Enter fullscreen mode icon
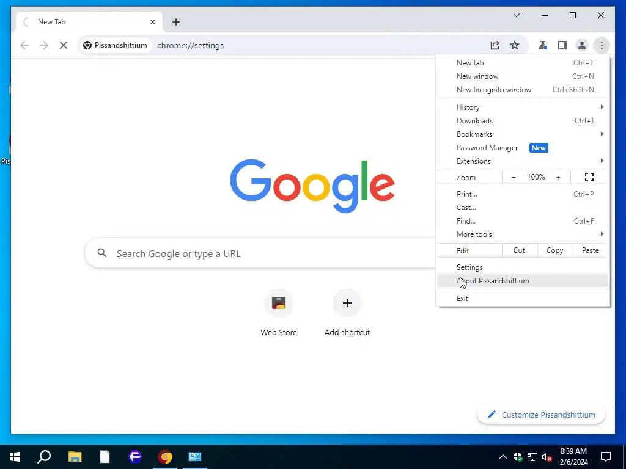 [x=589, y=177]
